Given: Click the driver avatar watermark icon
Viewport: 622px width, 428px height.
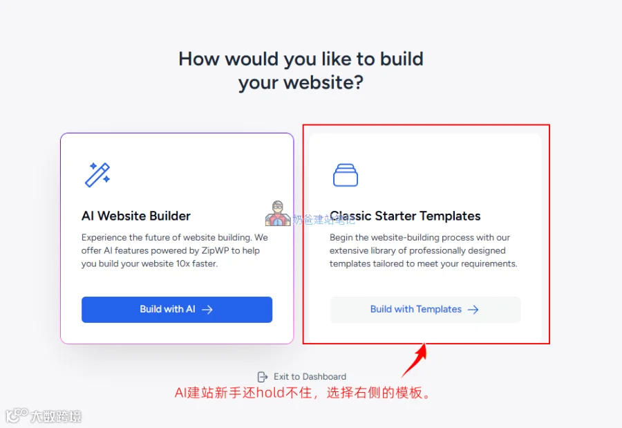Looking at the screenshot, I should pyautogui.click(x=278, y=214).
